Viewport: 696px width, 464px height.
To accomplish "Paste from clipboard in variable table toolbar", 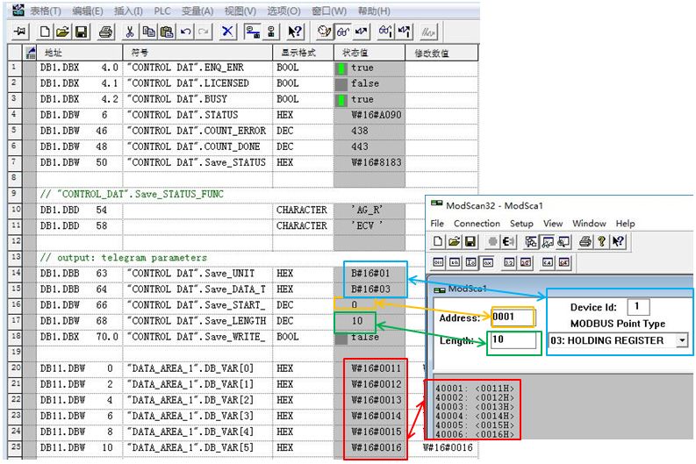I will pyautogui.click(x=167, y=32).
